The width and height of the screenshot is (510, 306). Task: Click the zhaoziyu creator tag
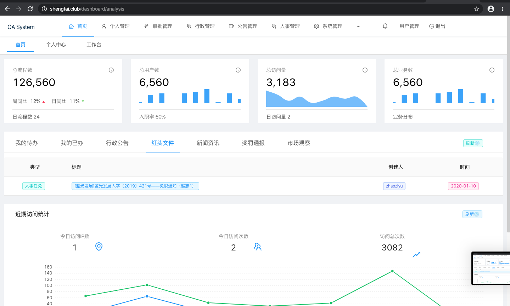[394, 186]
